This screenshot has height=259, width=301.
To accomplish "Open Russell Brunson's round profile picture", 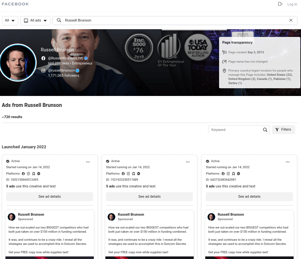I will (18, 63).
